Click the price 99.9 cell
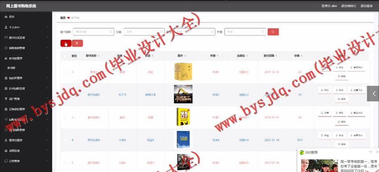The height and width of the screenshot is (172, 379). pos(299,140)
